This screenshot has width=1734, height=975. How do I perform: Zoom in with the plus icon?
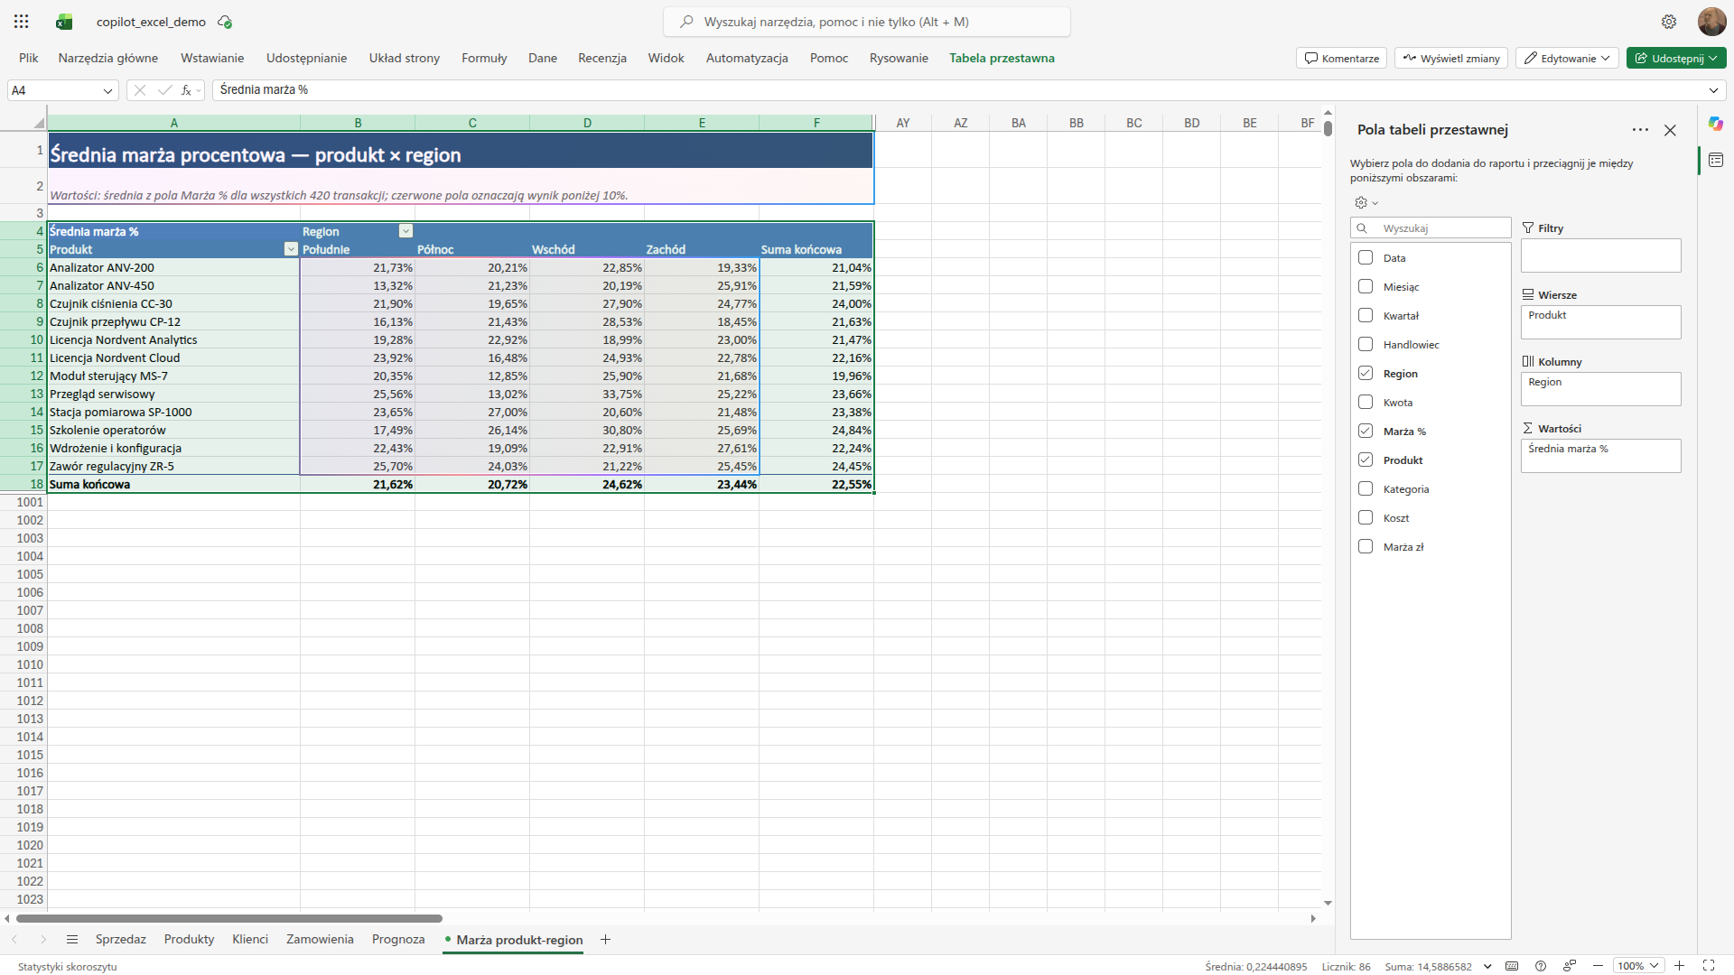coord(1679,966)
